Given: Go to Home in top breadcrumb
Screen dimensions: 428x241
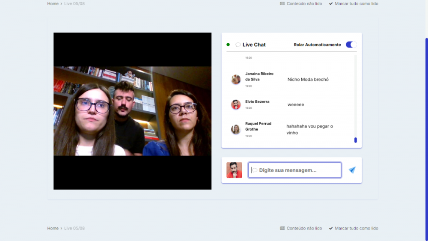Looking at the screenshot, I should (x=53, y=3).
